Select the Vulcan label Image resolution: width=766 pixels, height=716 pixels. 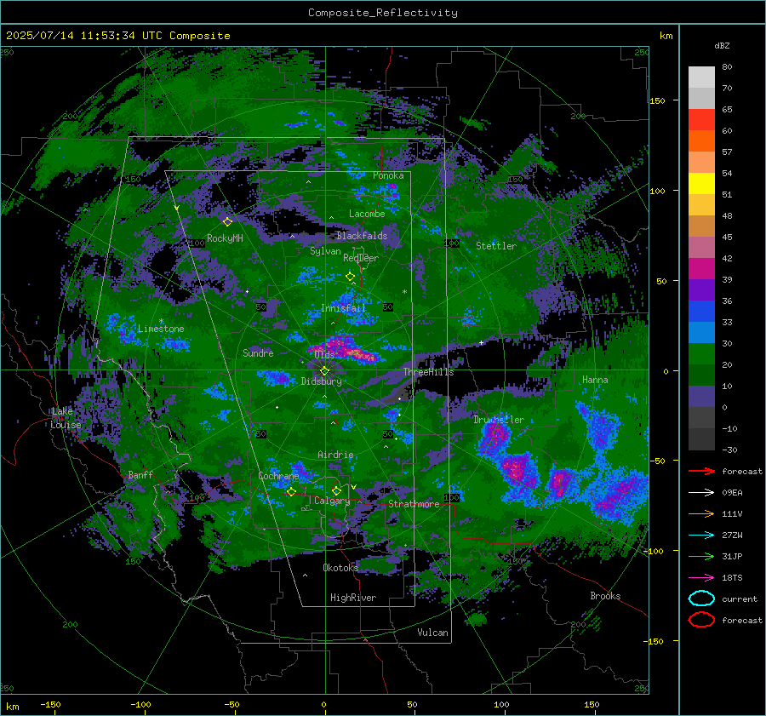[432, 633]
